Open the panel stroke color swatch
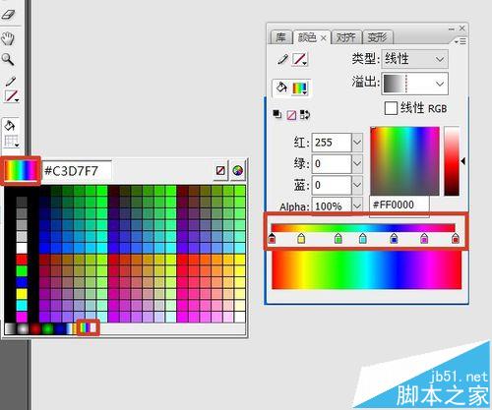 300,60
